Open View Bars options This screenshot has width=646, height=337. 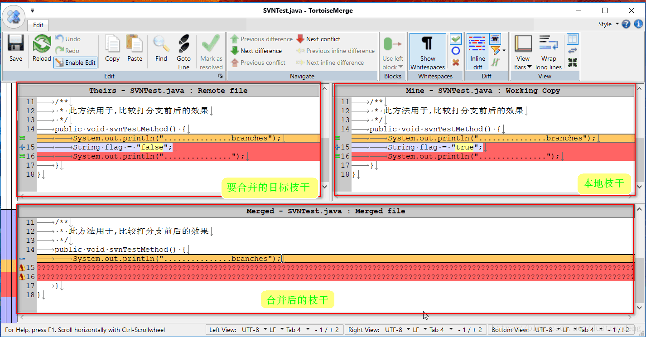(523, 52)
